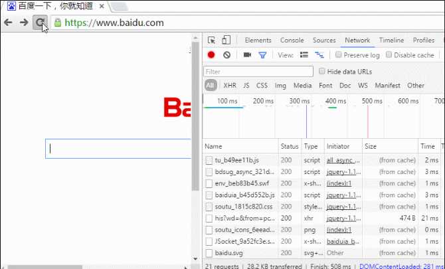Click the page's vertical scrollbar thumb
The width and height of the screenshot is (445, 269).
tap(195, 116)
